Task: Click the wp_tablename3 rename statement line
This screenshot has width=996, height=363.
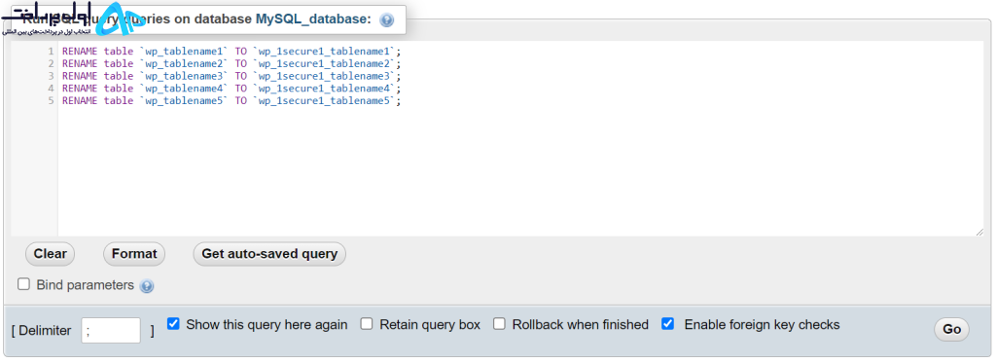Action: point(231,76)
